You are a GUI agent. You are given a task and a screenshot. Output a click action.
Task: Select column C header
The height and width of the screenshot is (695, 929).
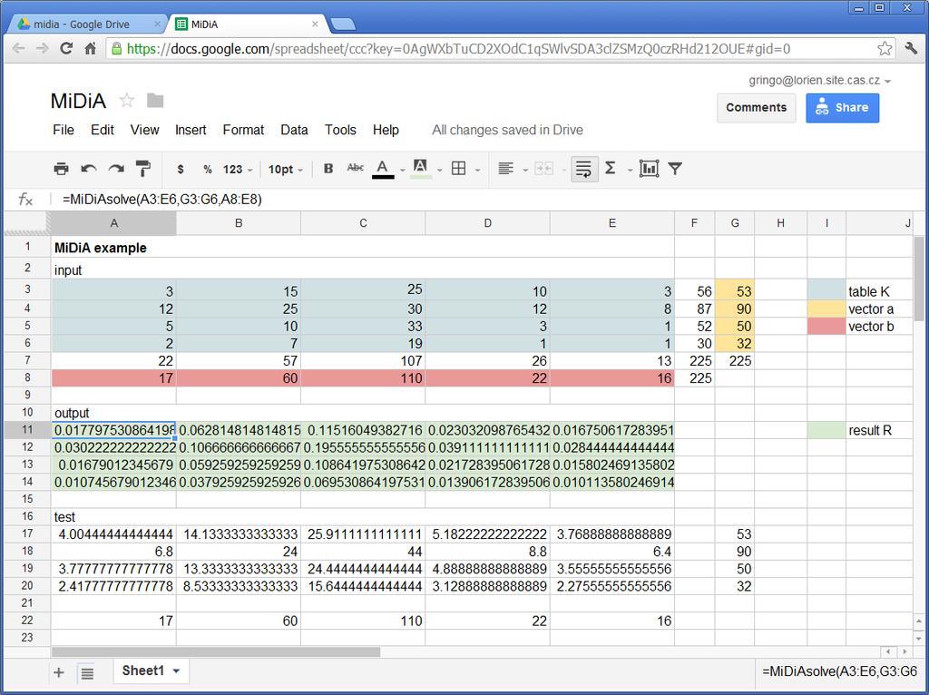[363, 223]
